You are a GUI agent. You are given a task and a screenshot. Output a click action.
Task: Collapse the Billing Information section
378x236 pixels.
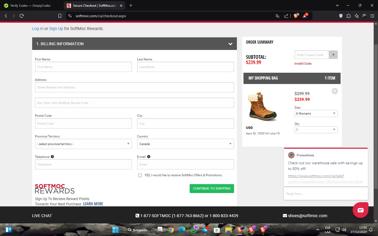coord(230,44)
